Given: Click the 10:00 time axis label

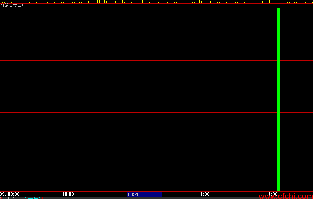Looking at the screenshot, I should point(68,194).
